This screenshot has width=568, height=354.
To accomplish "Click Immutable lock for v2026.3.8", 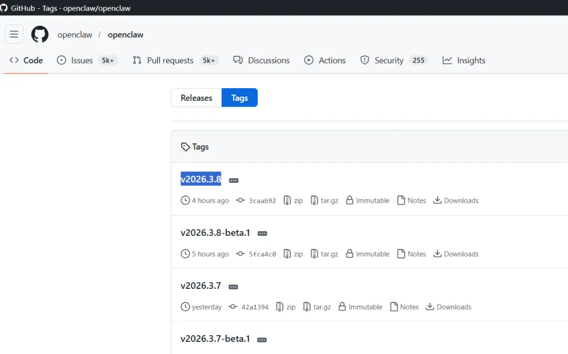I will (367, 201).
